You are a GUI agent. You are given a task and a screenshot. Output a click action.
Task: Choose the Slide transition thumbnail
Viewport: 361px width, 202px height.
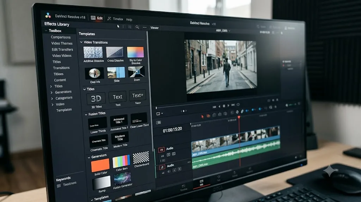click(116, 73)
